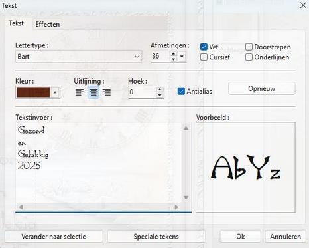Click in the Hoek angle field
The image size is (309, 248).
(x=142, y=92)
